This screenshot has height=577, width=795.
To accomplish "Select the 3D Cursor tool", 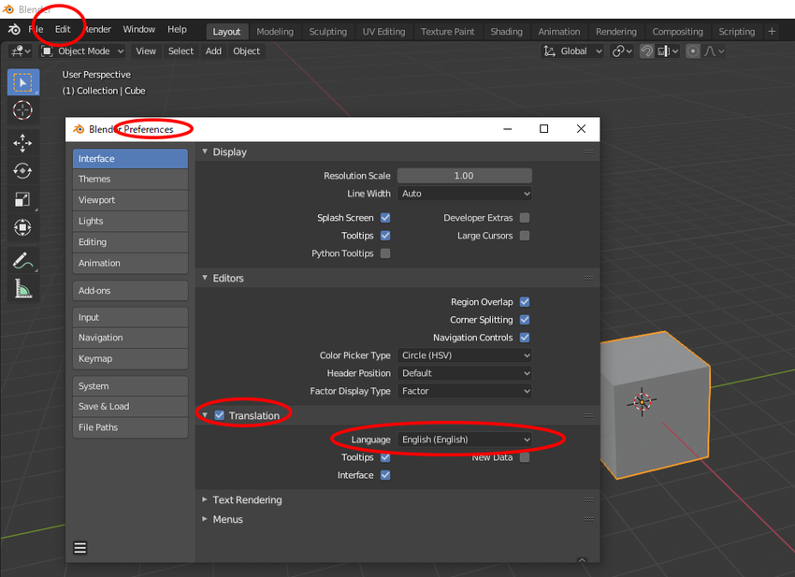I will coord(22,110).
